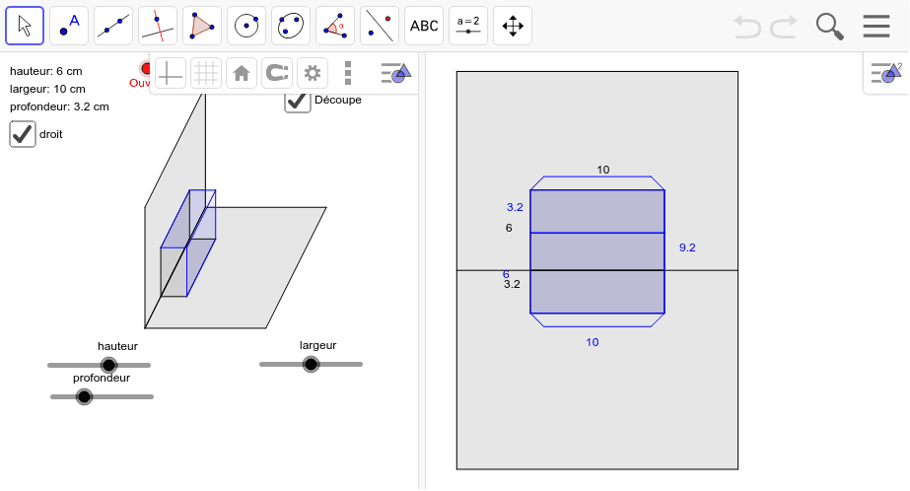910x491 pixels.
Task: Click the 'profondeur: 3.2 cm' text
Action: pyautogui.click(x=59, y=106)
